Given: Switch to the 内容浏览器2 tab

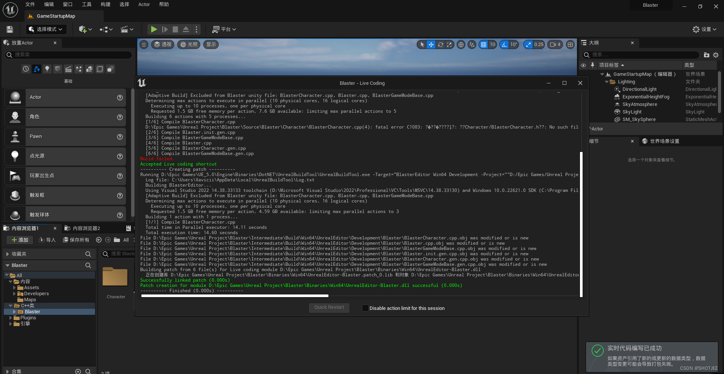Looking at the screenshot, I should pyautogui.click(x=82, y=228).
